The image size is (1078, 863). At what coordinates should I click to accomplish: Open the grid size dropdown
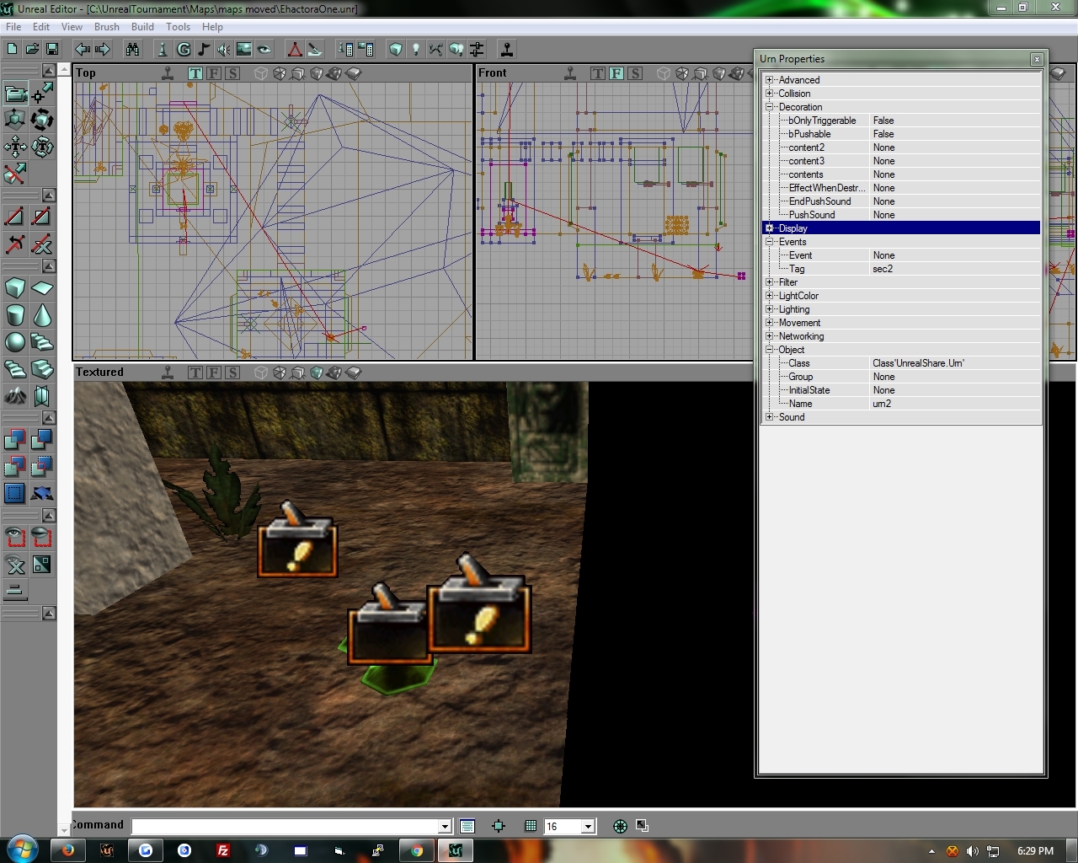pyautogui.click(x=589, y=827)
